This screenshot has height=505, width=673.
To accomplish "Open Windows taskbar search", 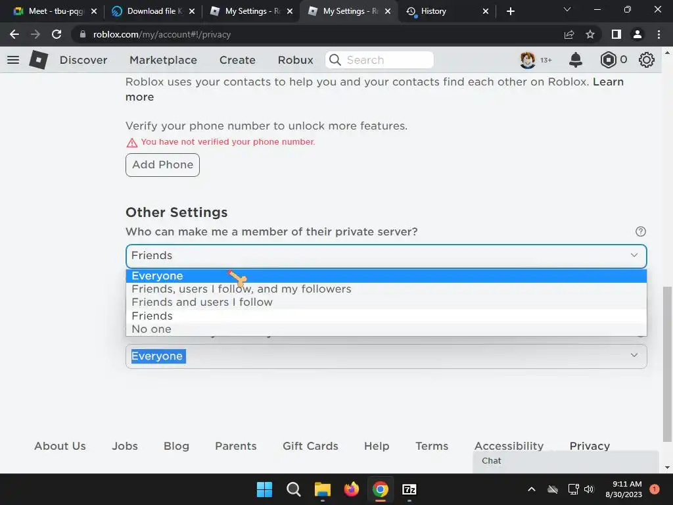I will (294, 489).
